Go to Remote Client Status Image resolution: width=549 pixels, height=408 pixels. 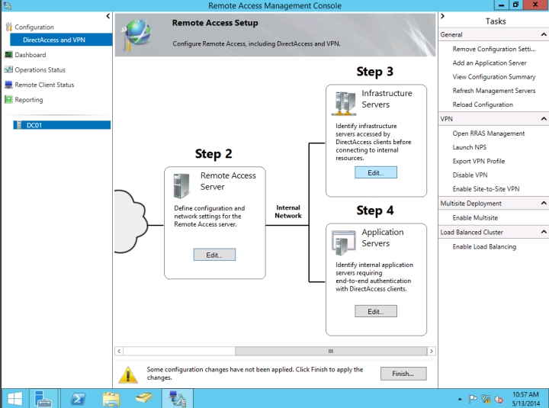[x=44, y=85]
